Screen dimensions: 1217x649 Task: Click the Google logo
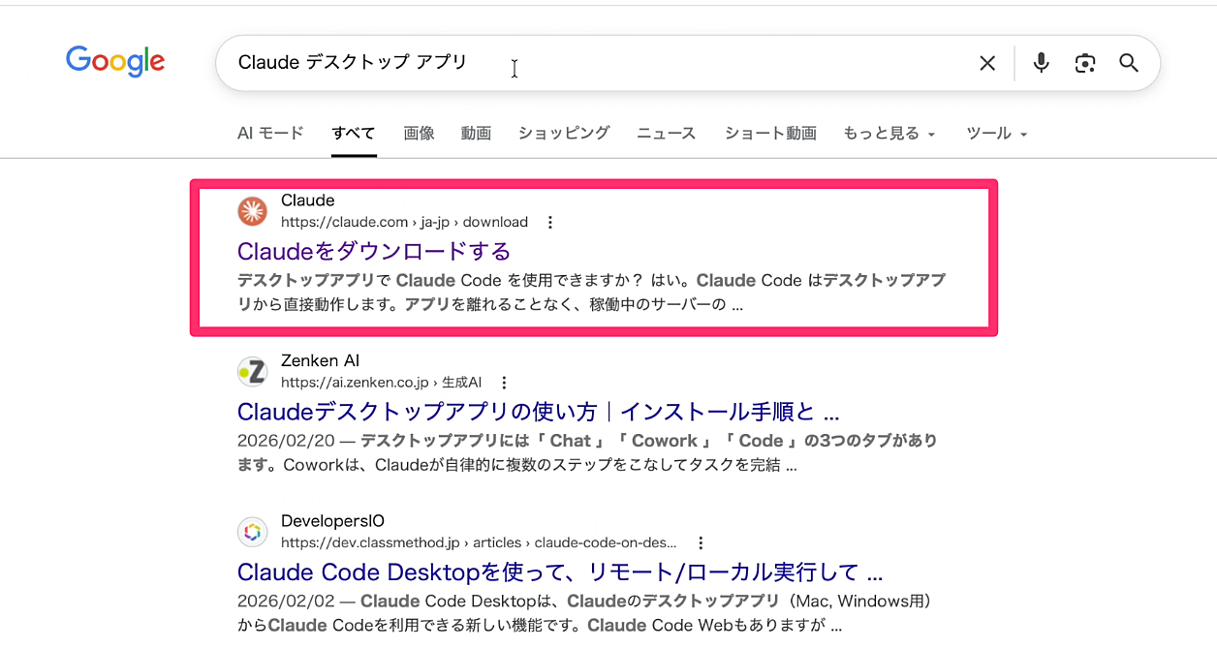115,62
